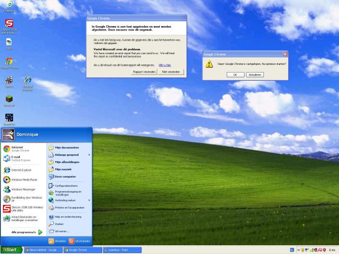This screenshot has width=339, height=254.
Task: Follow the 'klikt u hier' link
Action: [165, 65]
